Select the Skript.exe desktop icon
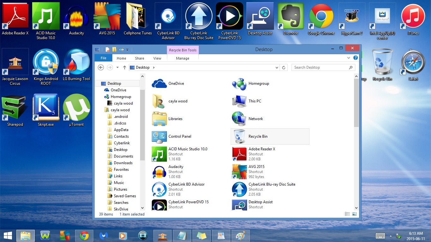This screenshot has height=242, width=431. (x=46, y=111)
